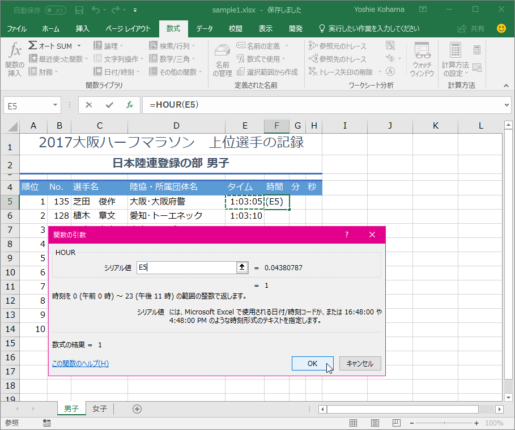Click Trace Precedents (参照元のトレース)
Viewport: 515px width, 430px height.
click(x=337, y=46)
